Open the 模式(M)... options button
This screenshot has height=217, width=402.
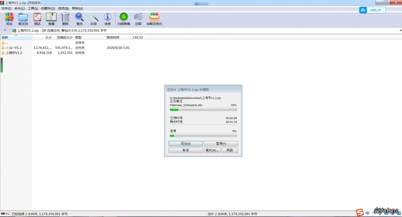click(x=212, y=150)
